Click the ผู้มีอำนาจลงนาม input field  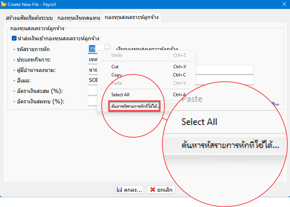93,70
